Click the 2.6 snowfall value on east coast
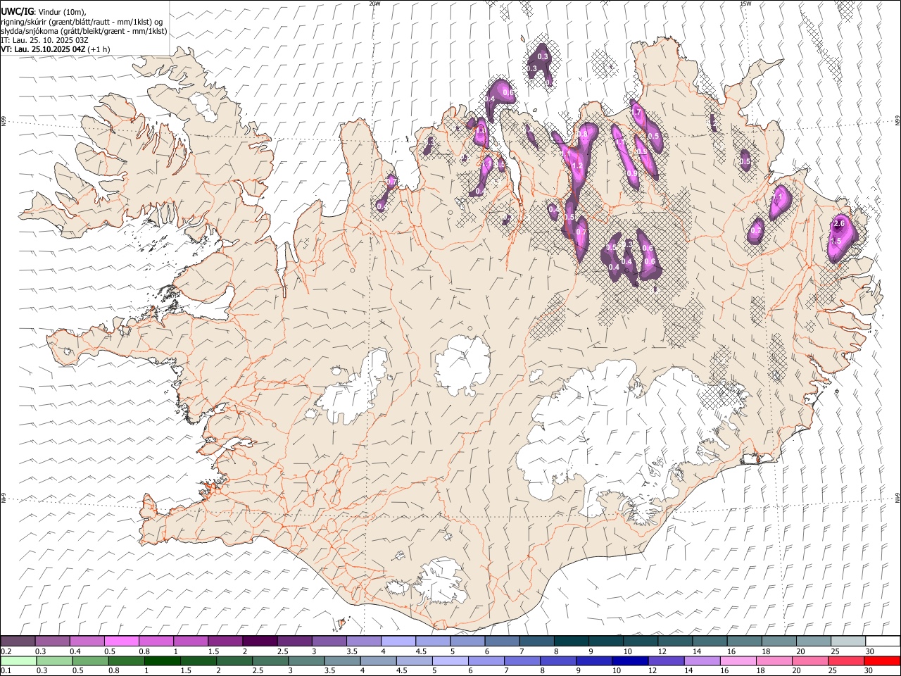 pyautogui.click(x=839, y=224)
